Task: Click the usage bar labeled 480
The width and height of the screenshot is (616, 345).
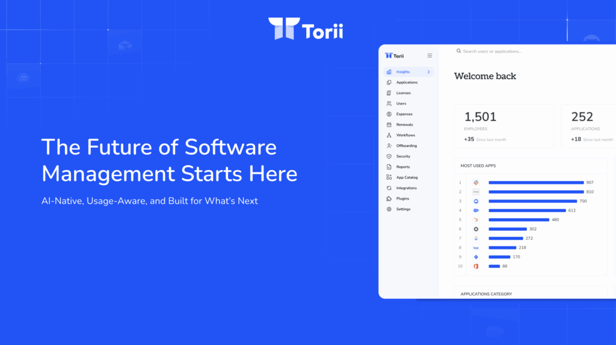Action: click(x=519, y=220)
